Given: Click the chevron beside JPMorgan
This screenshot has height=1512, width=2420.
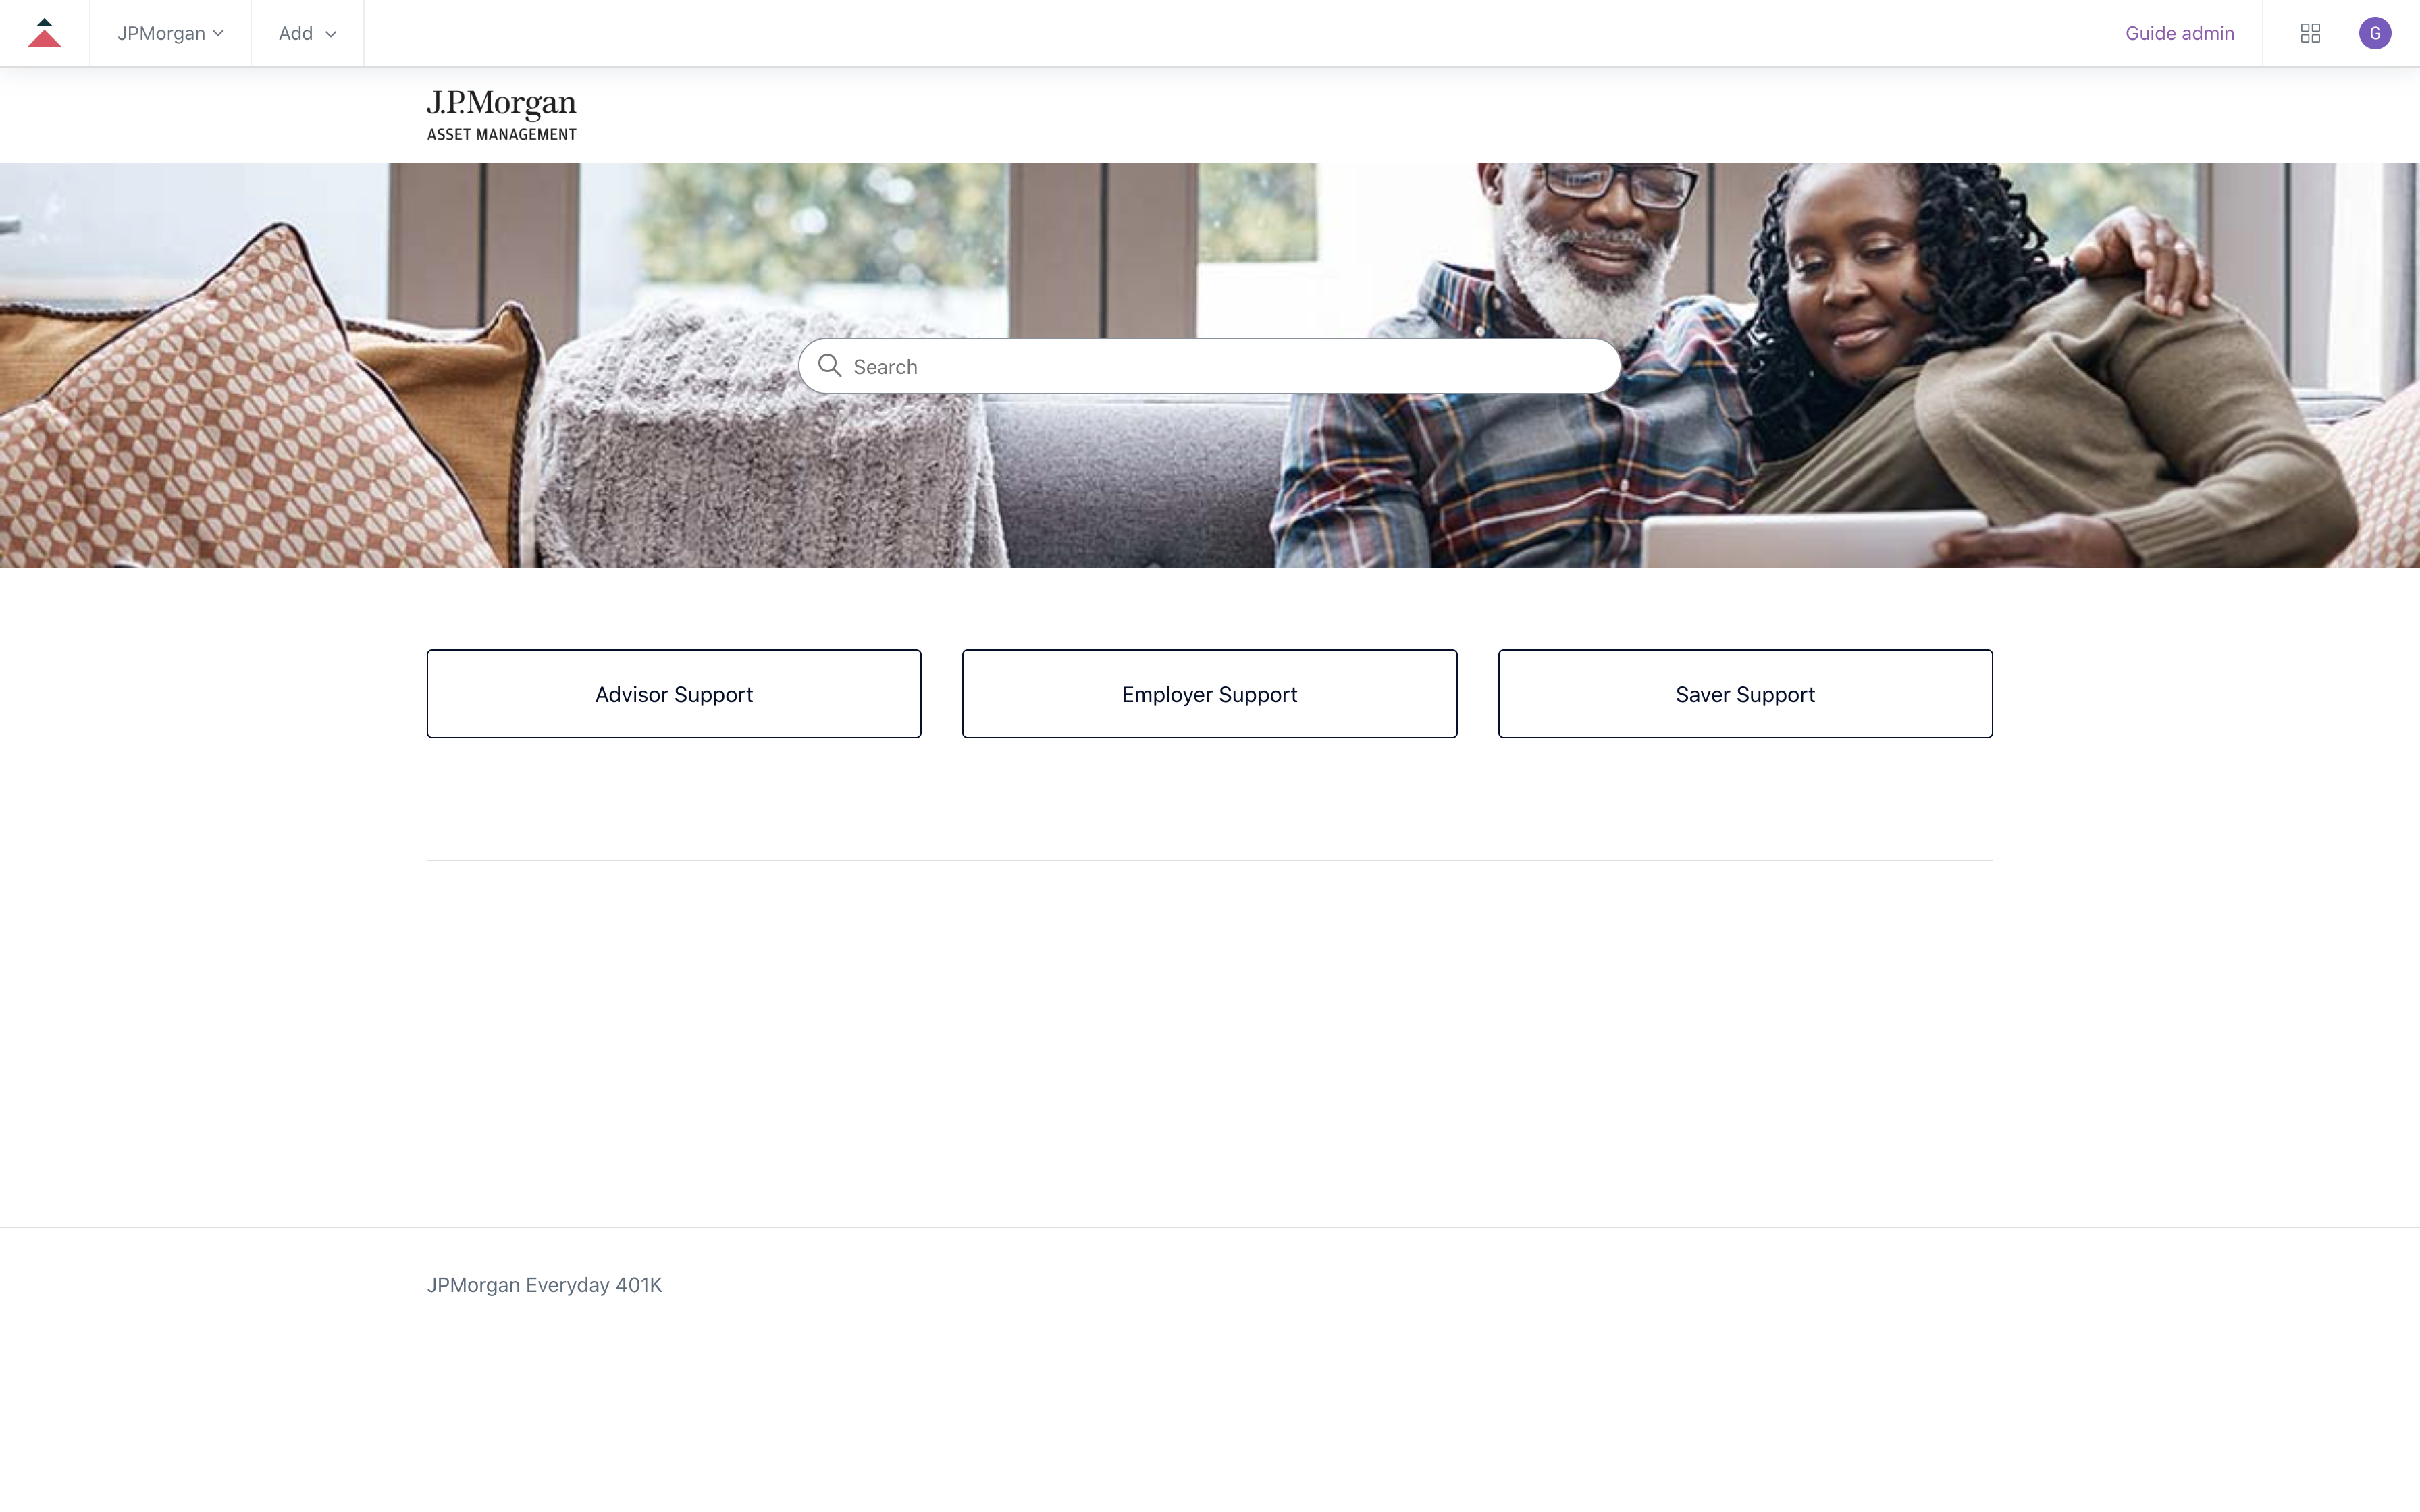Looking at the screenshot, I should pos(218,33).
